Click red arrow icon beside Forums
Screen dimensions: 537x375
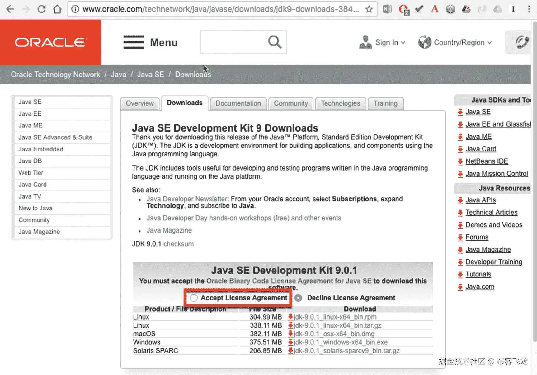[x=460, y=238]
